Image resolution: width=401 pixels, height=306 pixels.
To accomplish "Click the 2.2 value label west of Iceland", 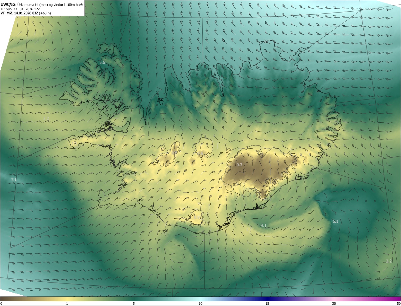I will 46,118.
